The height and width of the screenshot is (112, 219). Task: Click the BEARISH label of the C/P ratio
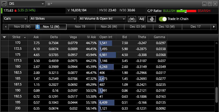click(x=204, y=11)
